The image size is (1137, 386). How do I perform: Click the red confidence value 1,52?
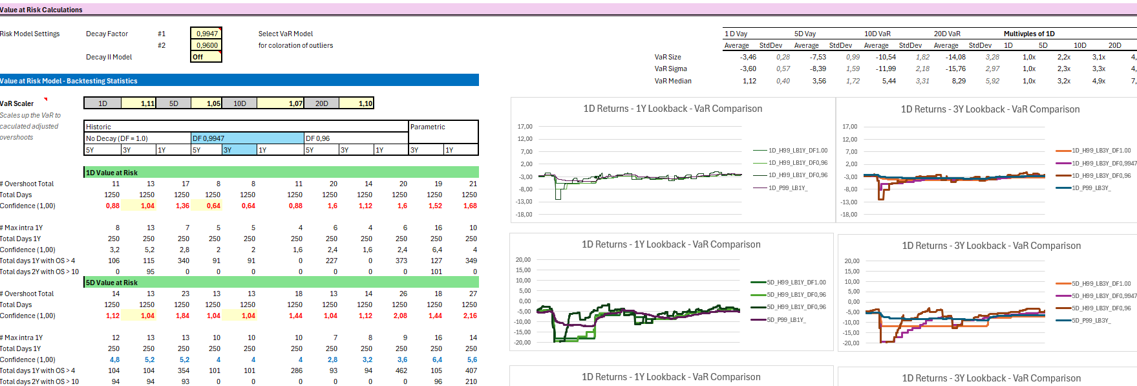(435, 206)
